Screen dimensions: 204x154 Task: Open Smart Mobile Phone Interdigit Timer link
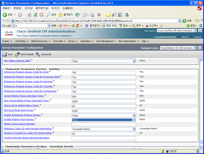(x=24, y=96)
